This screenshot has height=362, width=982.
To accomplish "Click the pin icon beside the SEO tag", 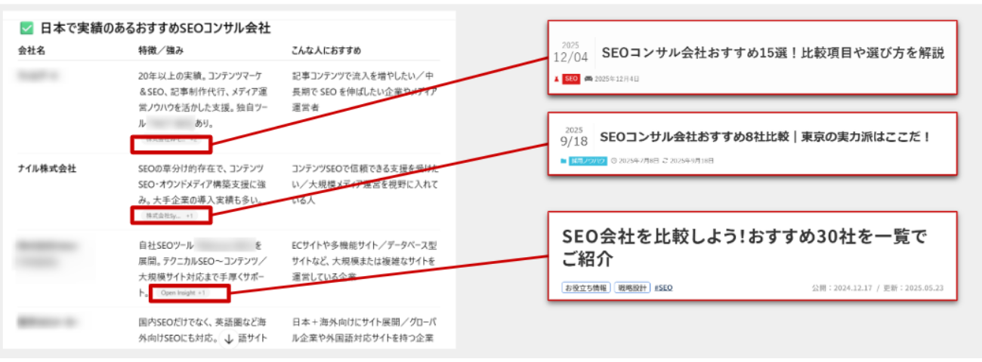I will click(557, 78).
